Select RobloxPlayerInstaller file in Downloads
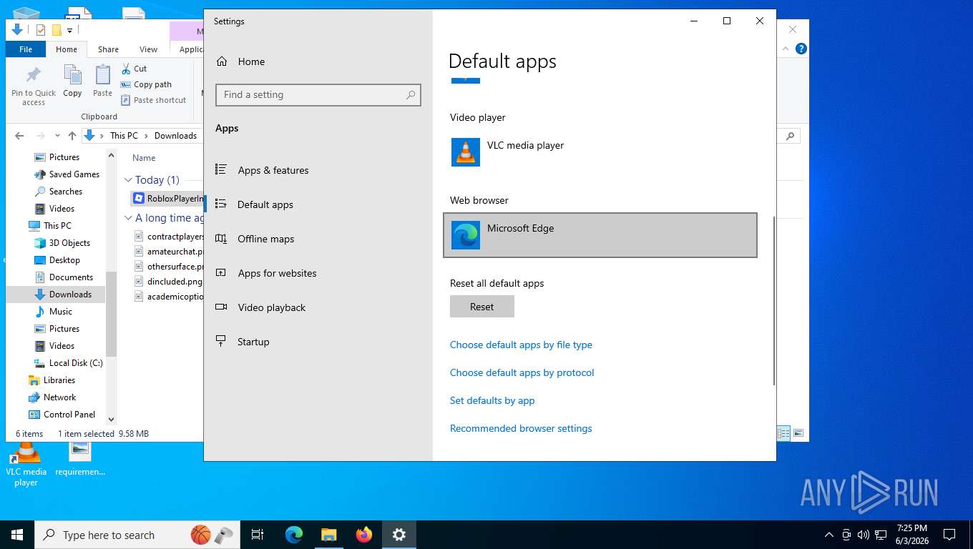973x549 pixels. click(168, 199)
